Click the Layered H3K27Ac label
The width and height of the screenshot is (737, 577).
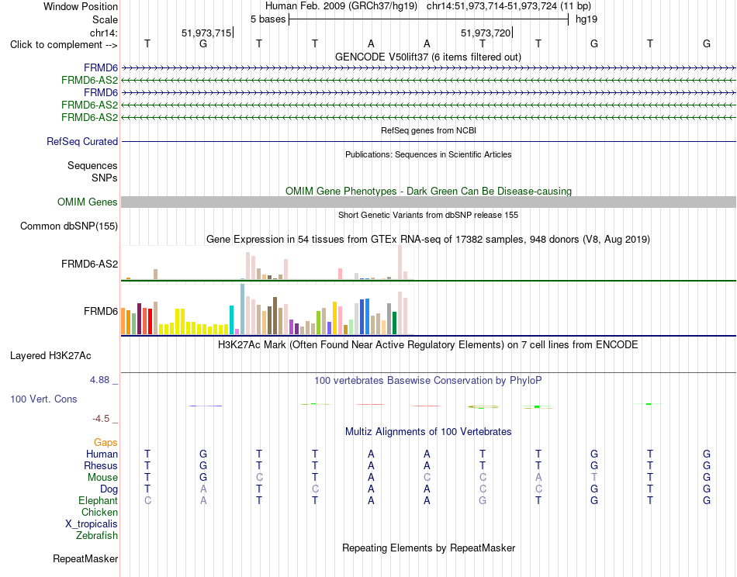[50, 356]
